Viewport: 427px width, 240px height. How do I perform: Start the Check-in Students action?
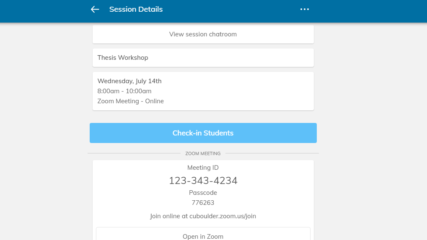pyautogui.click(x=203, y=133)
